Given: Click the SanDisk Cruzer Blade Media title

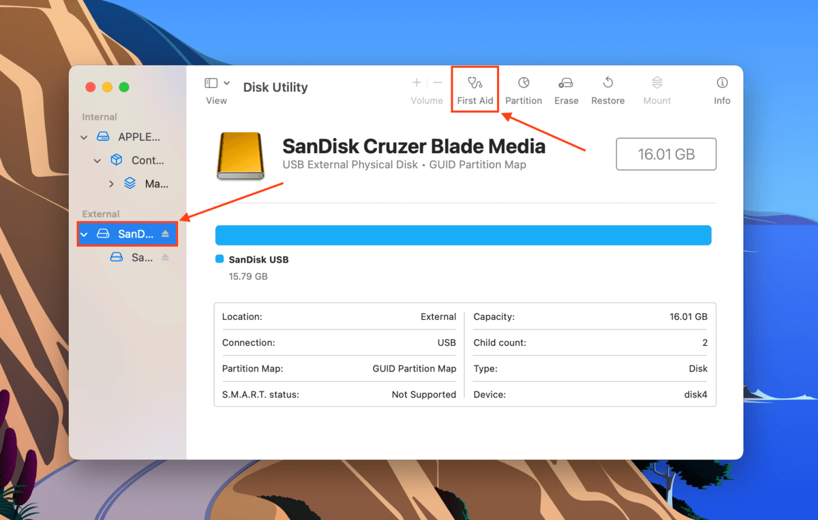Looking at the screenshot, I should [414, 146].
